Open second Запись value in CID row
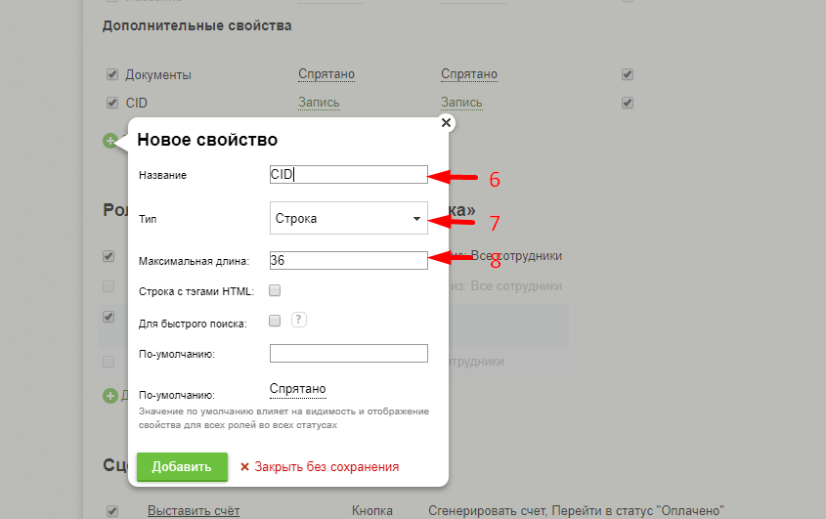Screen dimensions: 826x519 462,103
